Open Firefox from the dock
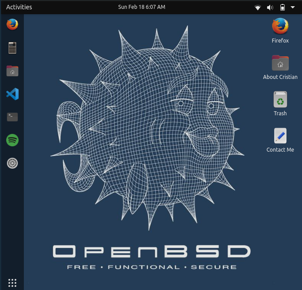 point(12,24)
